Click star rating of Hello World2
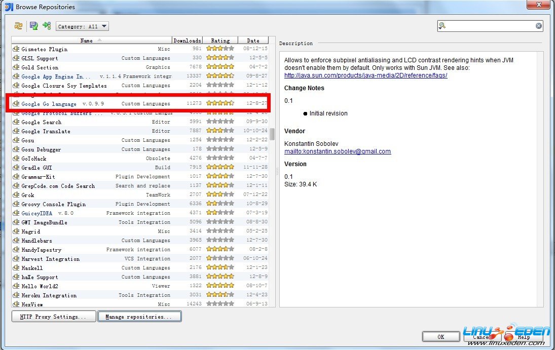Screen dimensions: 555x350 click(x=220, y=285)
